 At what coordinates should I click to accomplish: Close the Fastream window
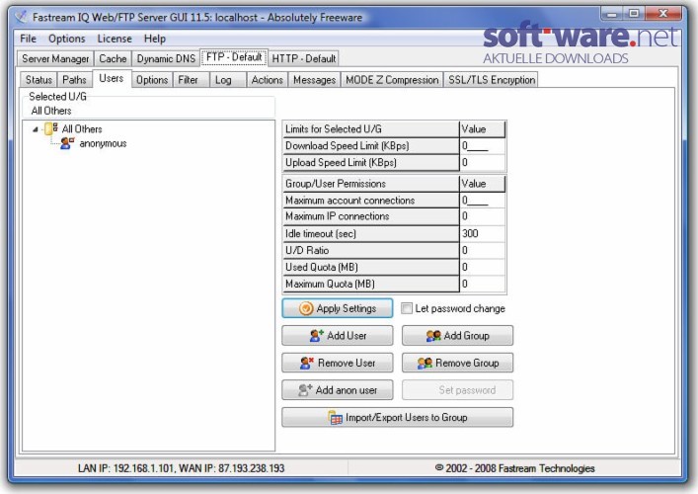click(663, 14)
